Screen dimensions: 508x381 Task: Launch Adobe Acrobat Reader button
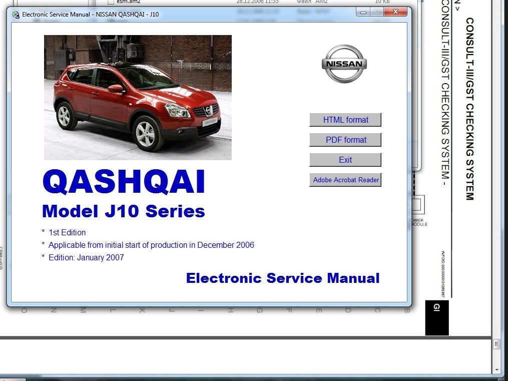click(345, 180)
